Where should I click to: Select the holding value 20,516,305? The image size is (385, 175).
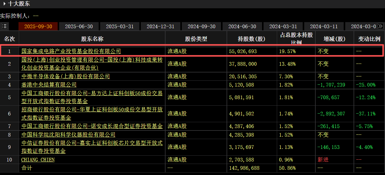tap(243, 76)
